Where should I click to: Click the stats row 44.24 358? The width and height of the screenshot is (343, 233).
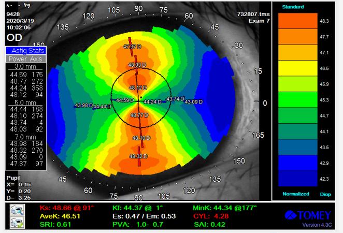[x=26, y=88]
